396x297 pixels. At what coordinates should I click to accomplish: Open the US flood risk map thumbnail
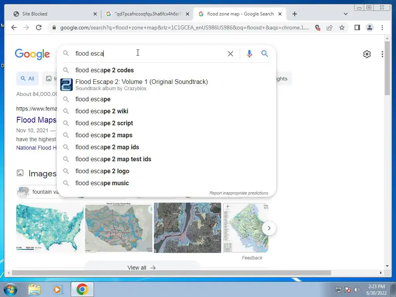point(50,227)
